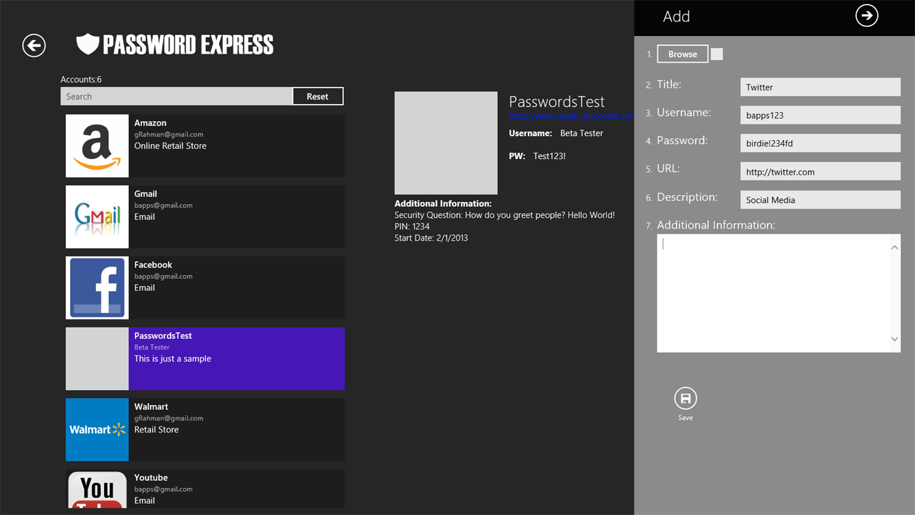This screenshot has width=915, height=515.
Task: Click the forward arrow in Add panel
Action: [867, 16]
